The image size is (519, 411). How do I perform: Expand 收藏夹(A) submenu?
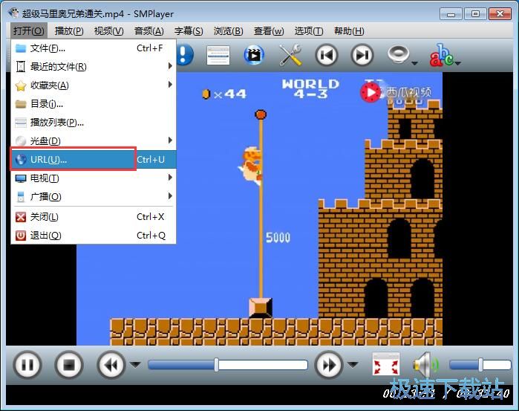tap(94, 85)
